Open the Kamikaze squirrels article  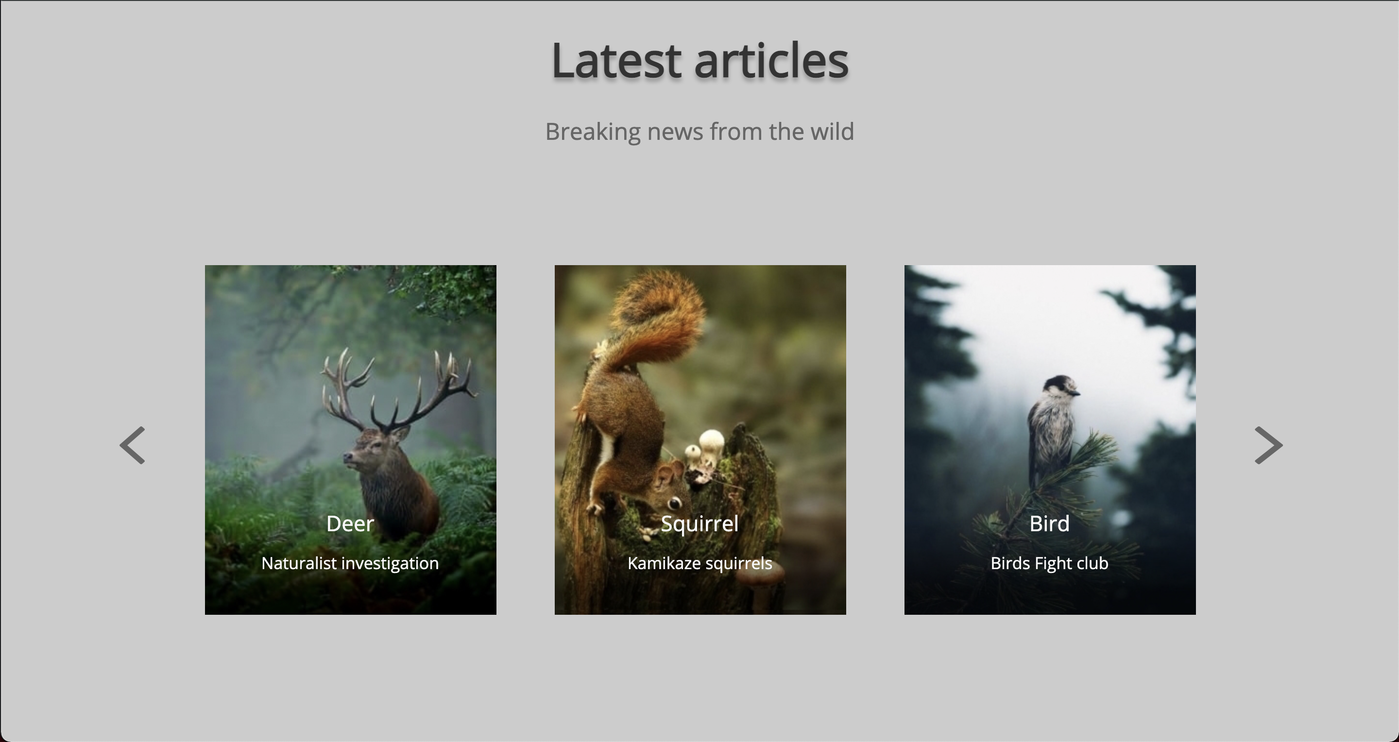tap(699, 563)
